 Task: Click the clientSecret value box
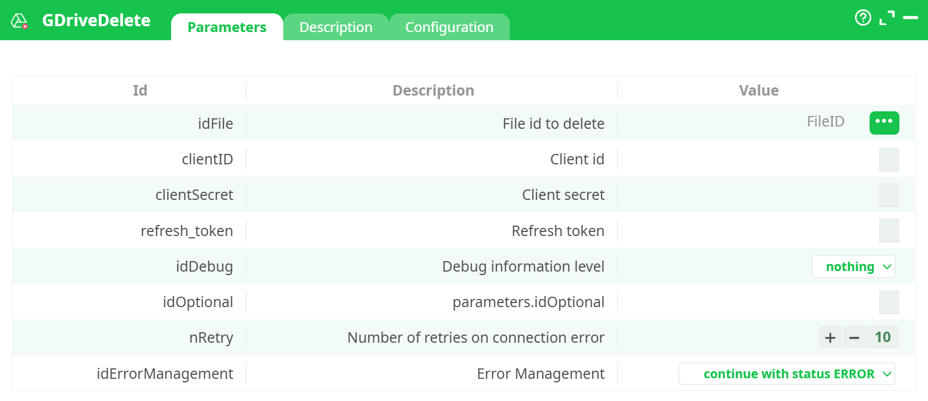click(889, 195)
